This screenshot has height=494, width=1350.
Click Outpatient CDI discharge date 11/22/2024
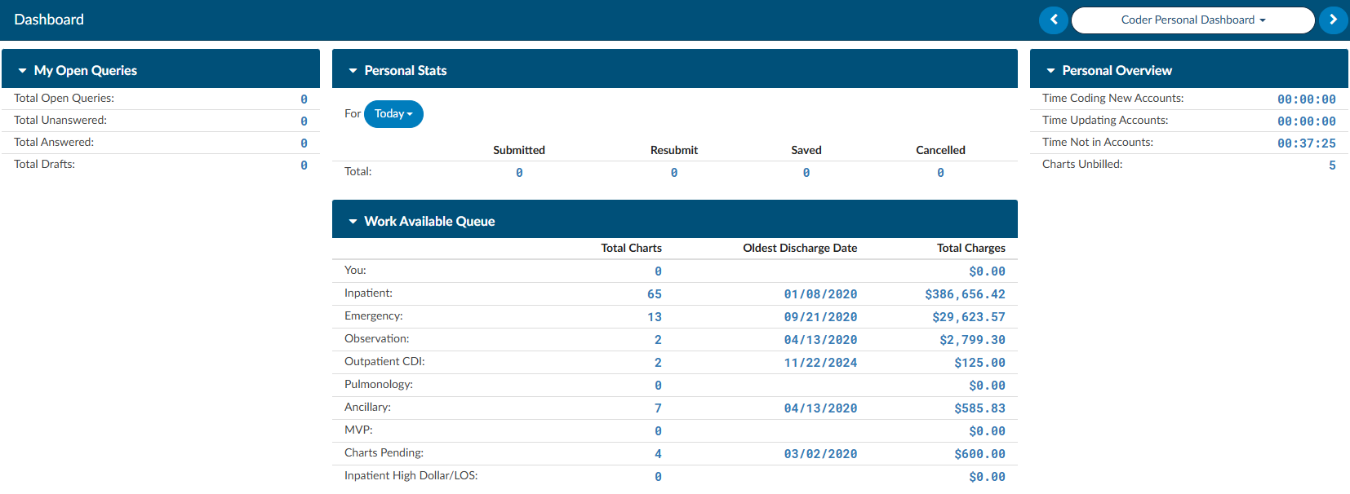coord(820,362)
